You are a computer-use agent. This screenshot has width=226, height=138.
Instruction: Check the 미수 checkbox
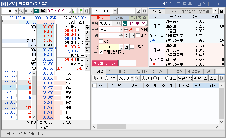tap(138, 35)
